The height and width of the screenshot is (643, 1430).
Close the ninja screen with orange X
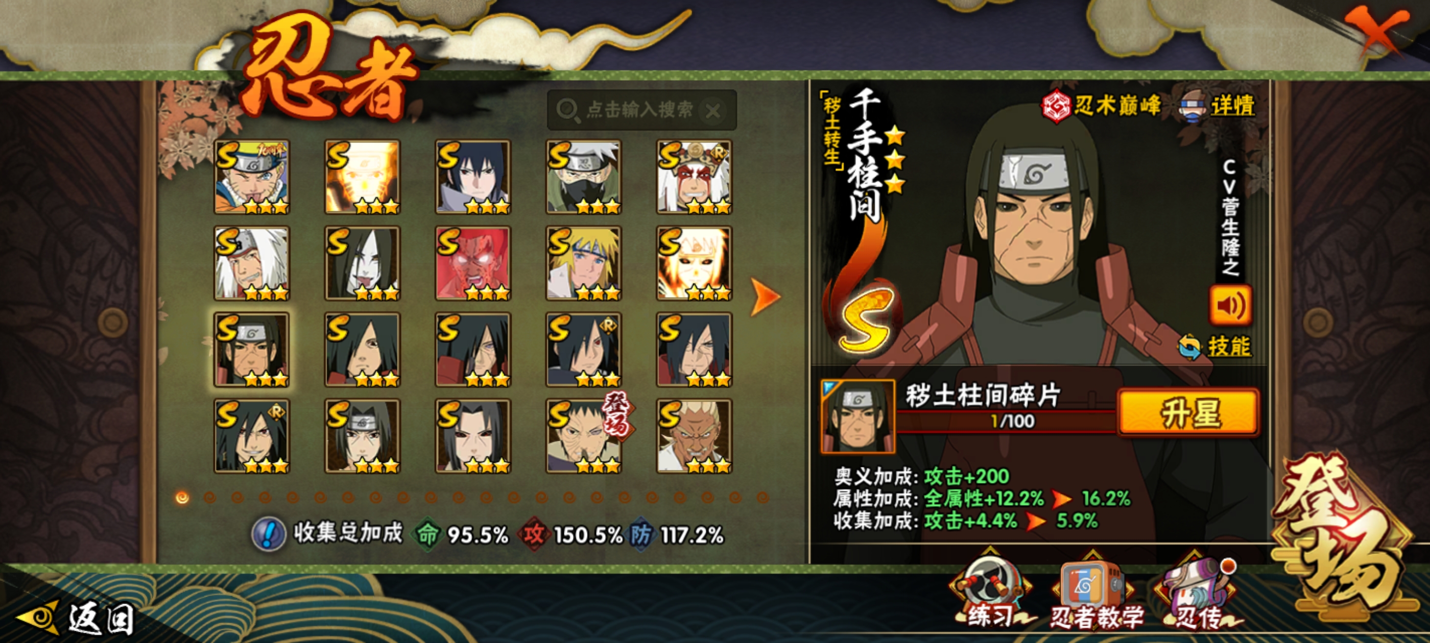1374,31
